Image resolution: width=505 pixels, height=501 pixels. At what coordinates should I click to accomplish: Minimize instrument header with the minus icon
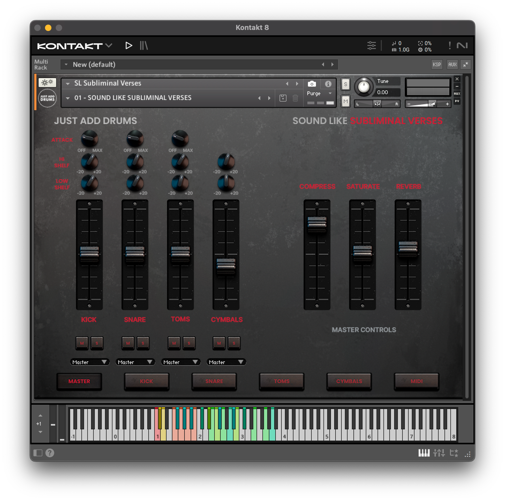457,86
